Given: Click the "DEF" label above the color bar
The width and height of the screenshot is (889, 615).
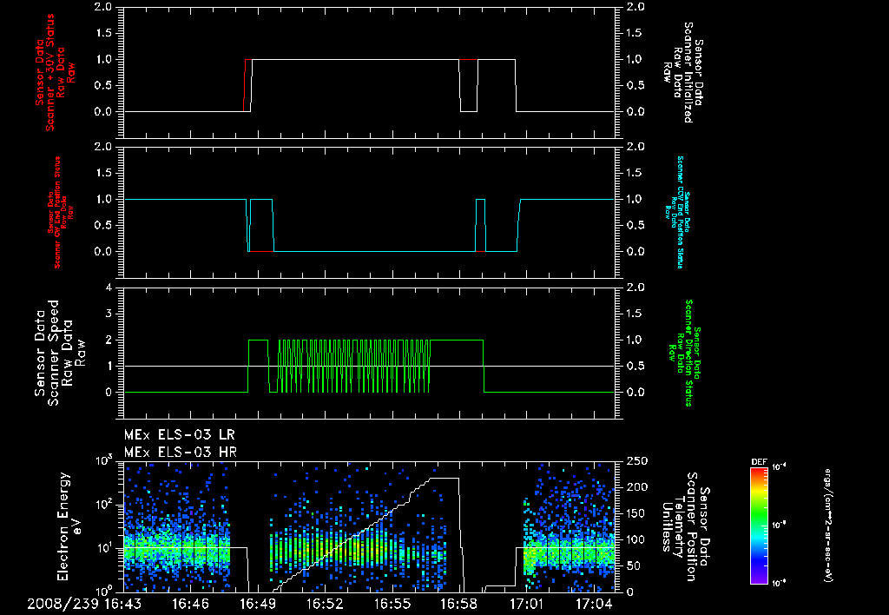Looking at the screenshot, I should pyautogui.click(x=759, y=462).
